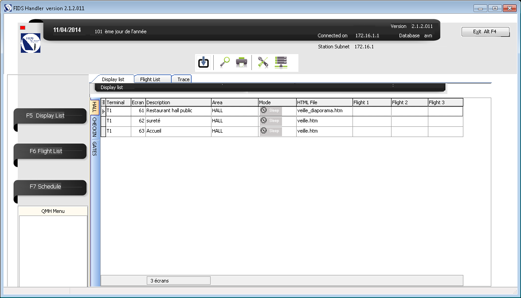
Task: Click row indicator arrow for screen 61
Action: (103, 111)
